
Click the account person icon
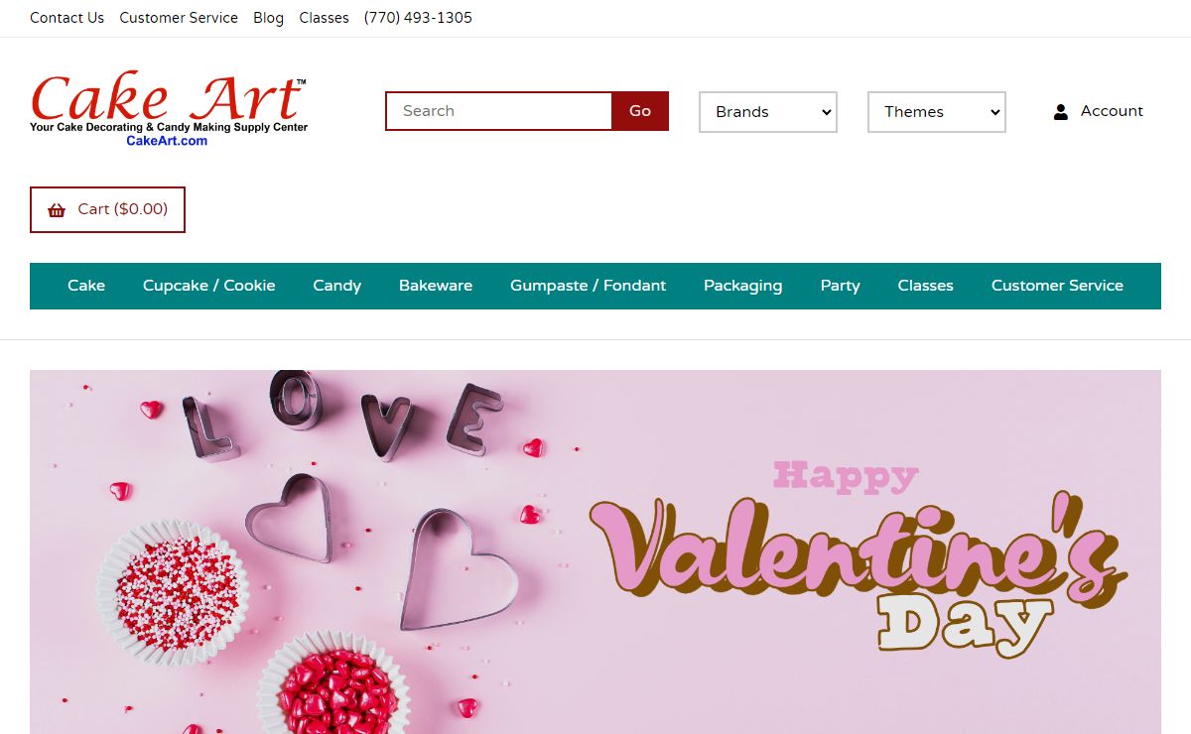pyautogui.click(x=1061, y=112)
